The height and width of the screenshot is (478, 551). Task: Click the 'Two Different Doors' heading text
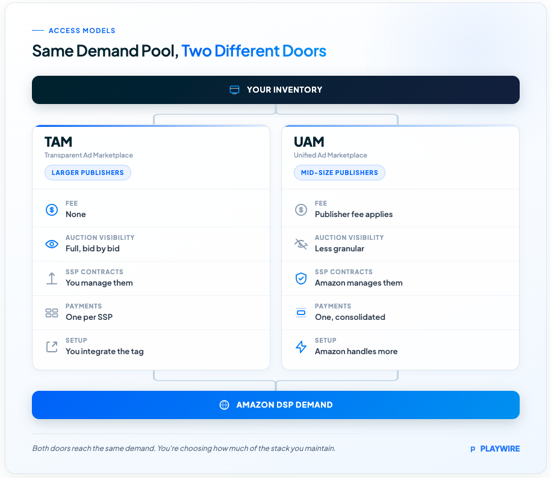(254, 51)
